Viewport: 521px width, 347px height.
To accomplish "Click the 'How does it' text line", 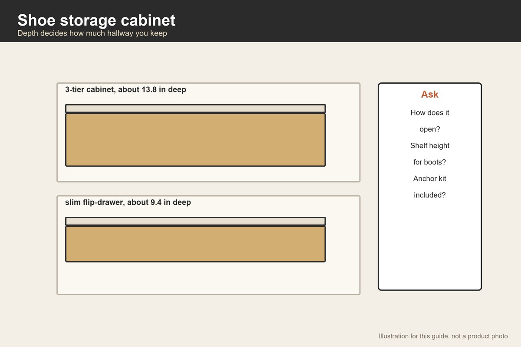I will click(430, 113).
